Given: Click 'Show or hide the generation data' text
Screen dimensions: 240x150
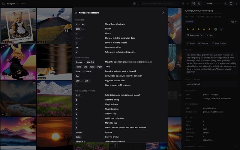Looking at the screenshot, I should (120, 38).
